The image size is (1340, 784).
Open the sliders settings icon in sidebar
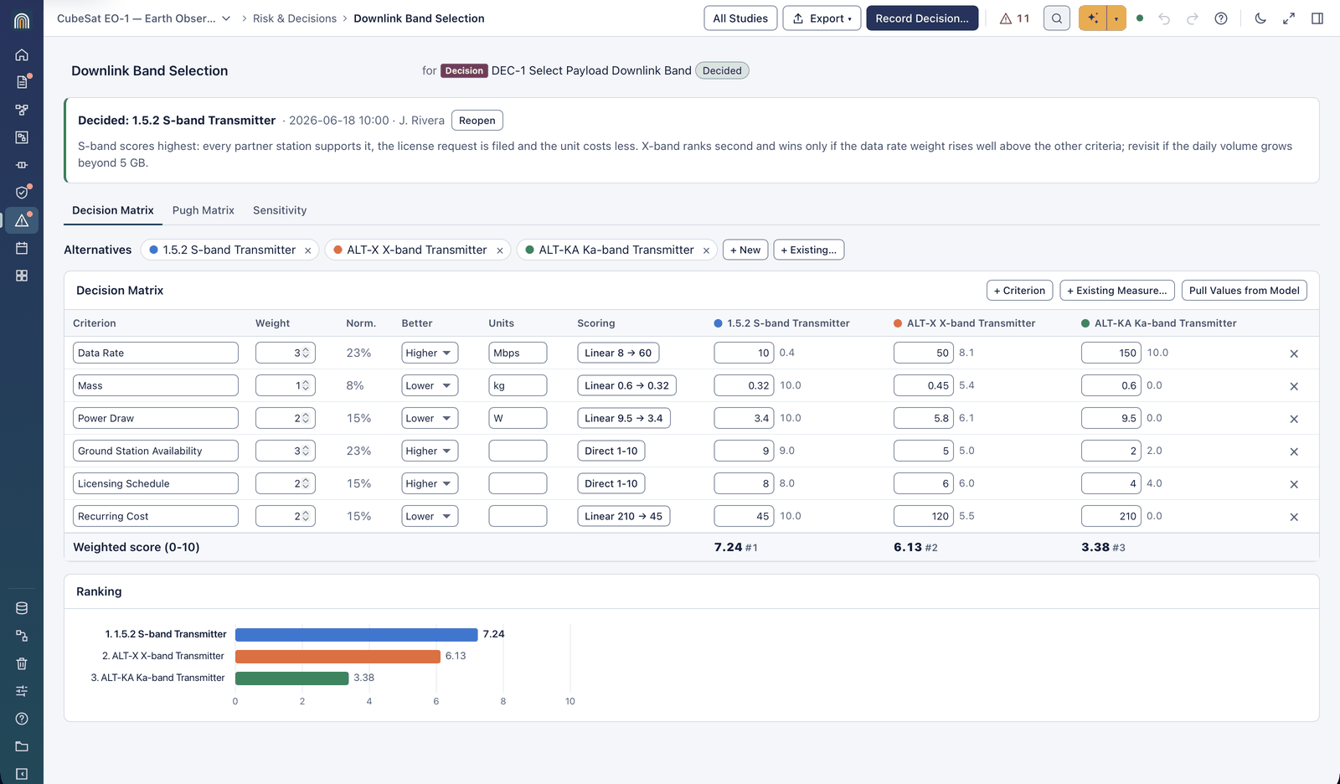click(22, 691)
